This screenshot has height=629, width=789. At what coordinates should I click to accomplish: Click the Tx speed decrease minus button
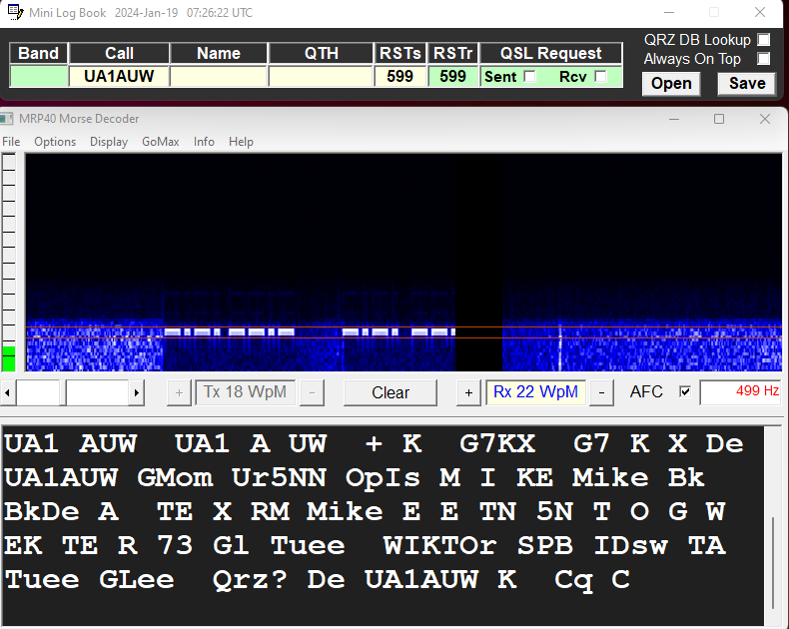(312, 392)
